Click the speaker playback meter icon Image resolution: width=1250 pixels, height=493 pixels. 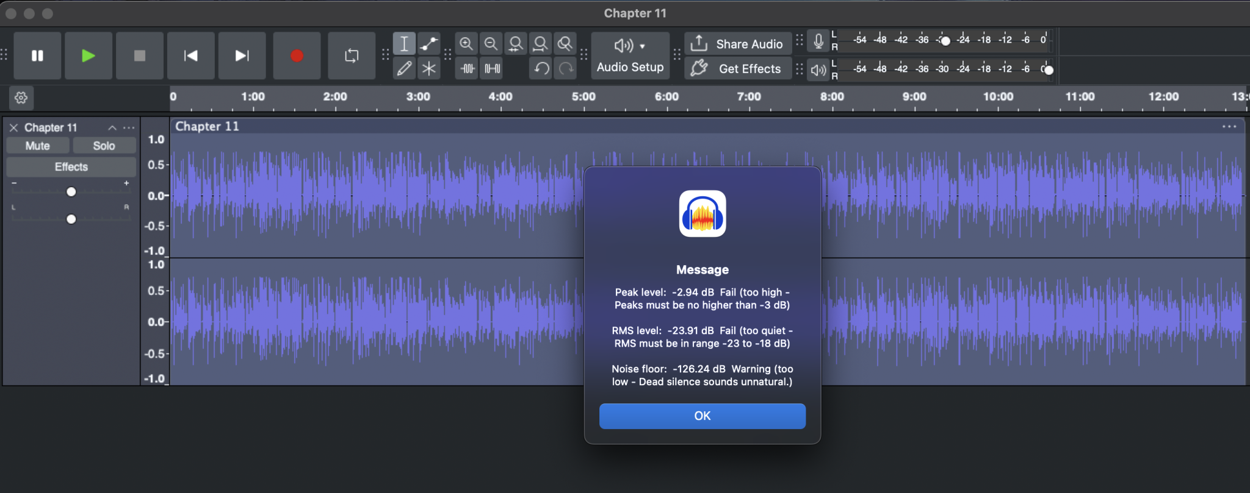[x=818, y=70]
